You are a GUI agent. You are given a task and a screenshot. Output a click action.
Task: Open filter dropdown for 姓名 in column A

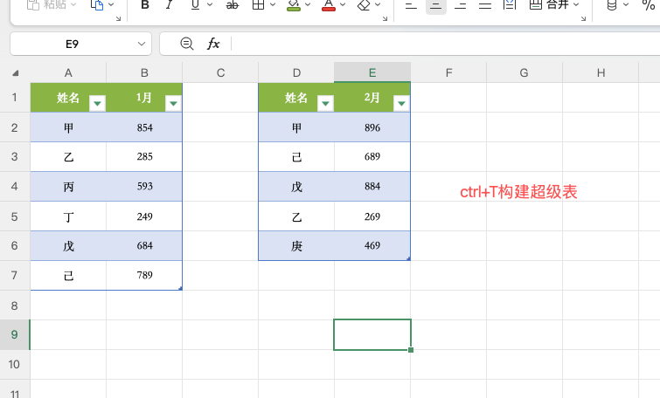tap(97, 103)
